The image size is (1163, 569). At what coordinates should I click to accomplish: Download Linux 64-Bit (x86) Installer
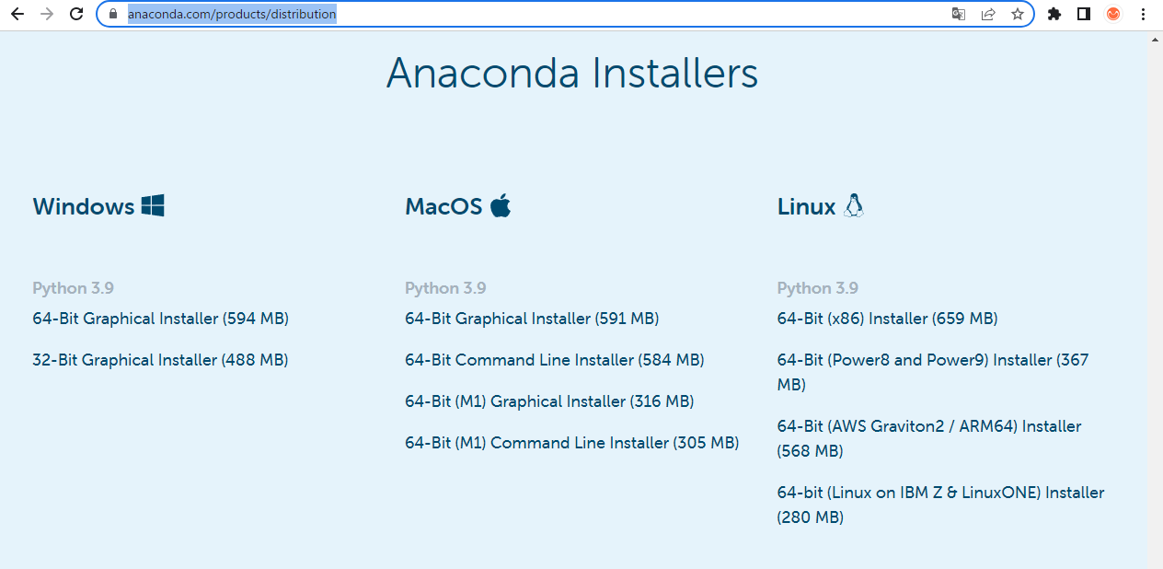coord(888,319)
